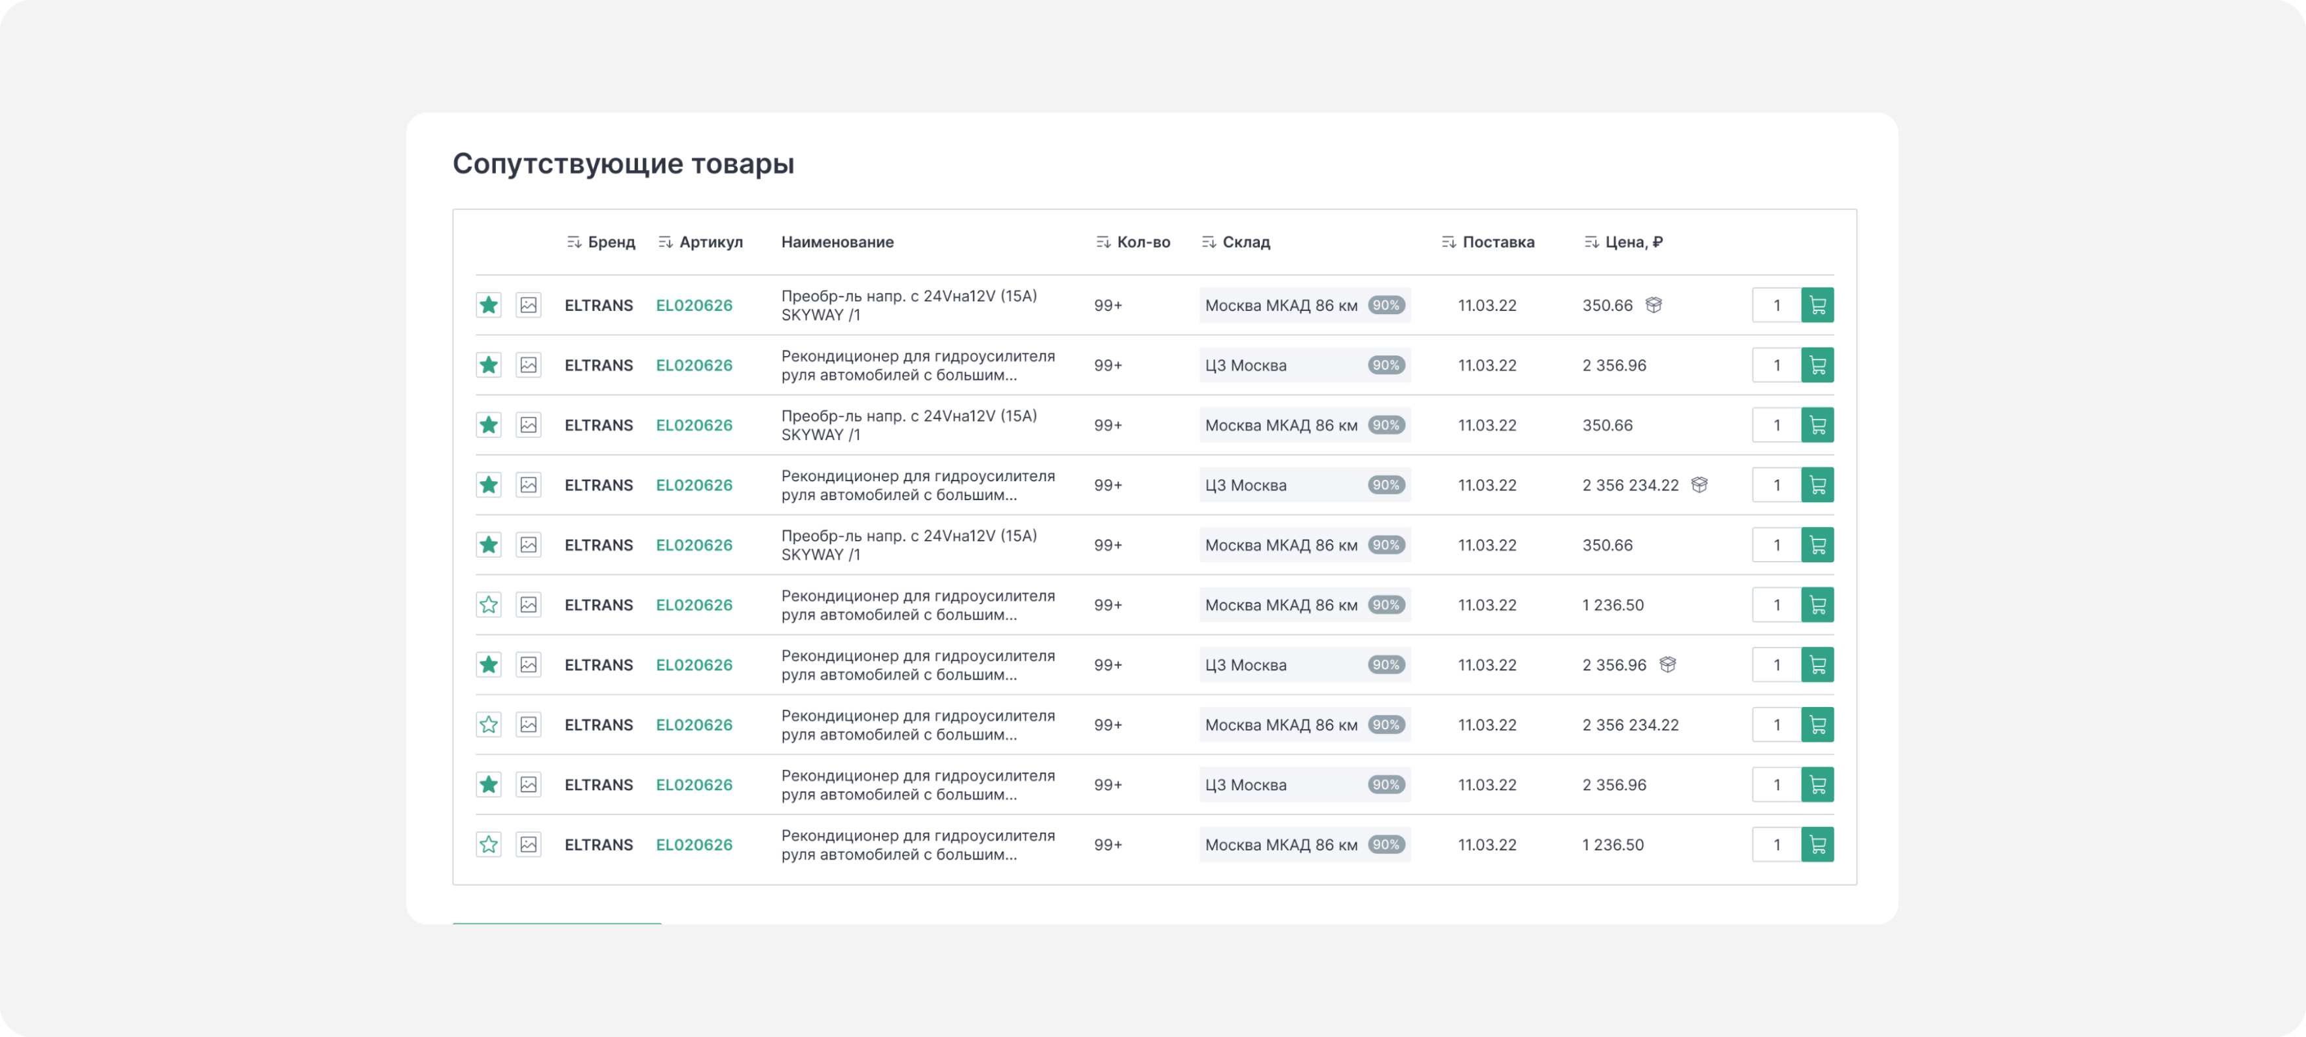Click 90% badge in second row warehouse
This screenshot has width=2306, height=1037.
1386,365
